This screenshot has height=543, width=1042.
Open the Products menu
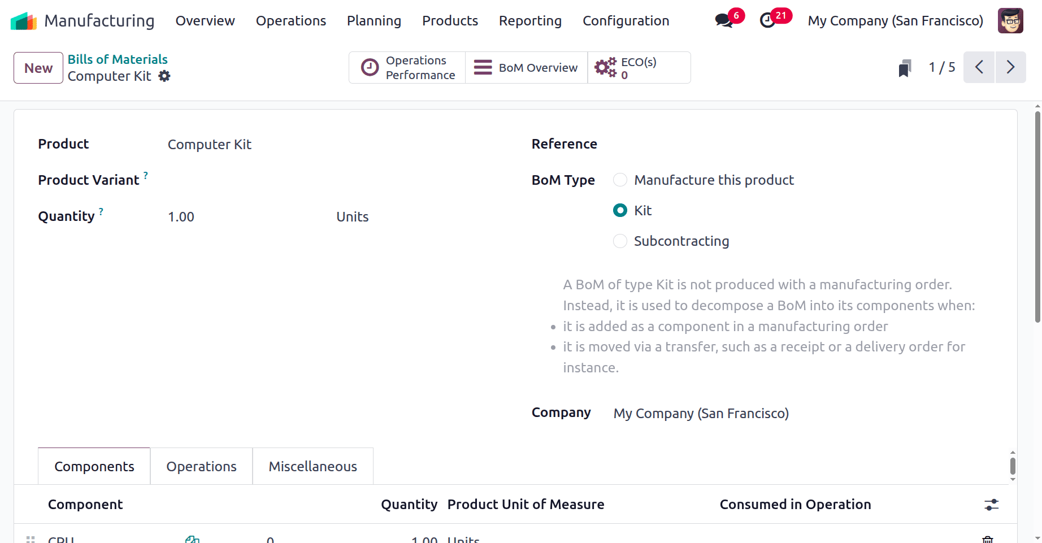point(450,21)
